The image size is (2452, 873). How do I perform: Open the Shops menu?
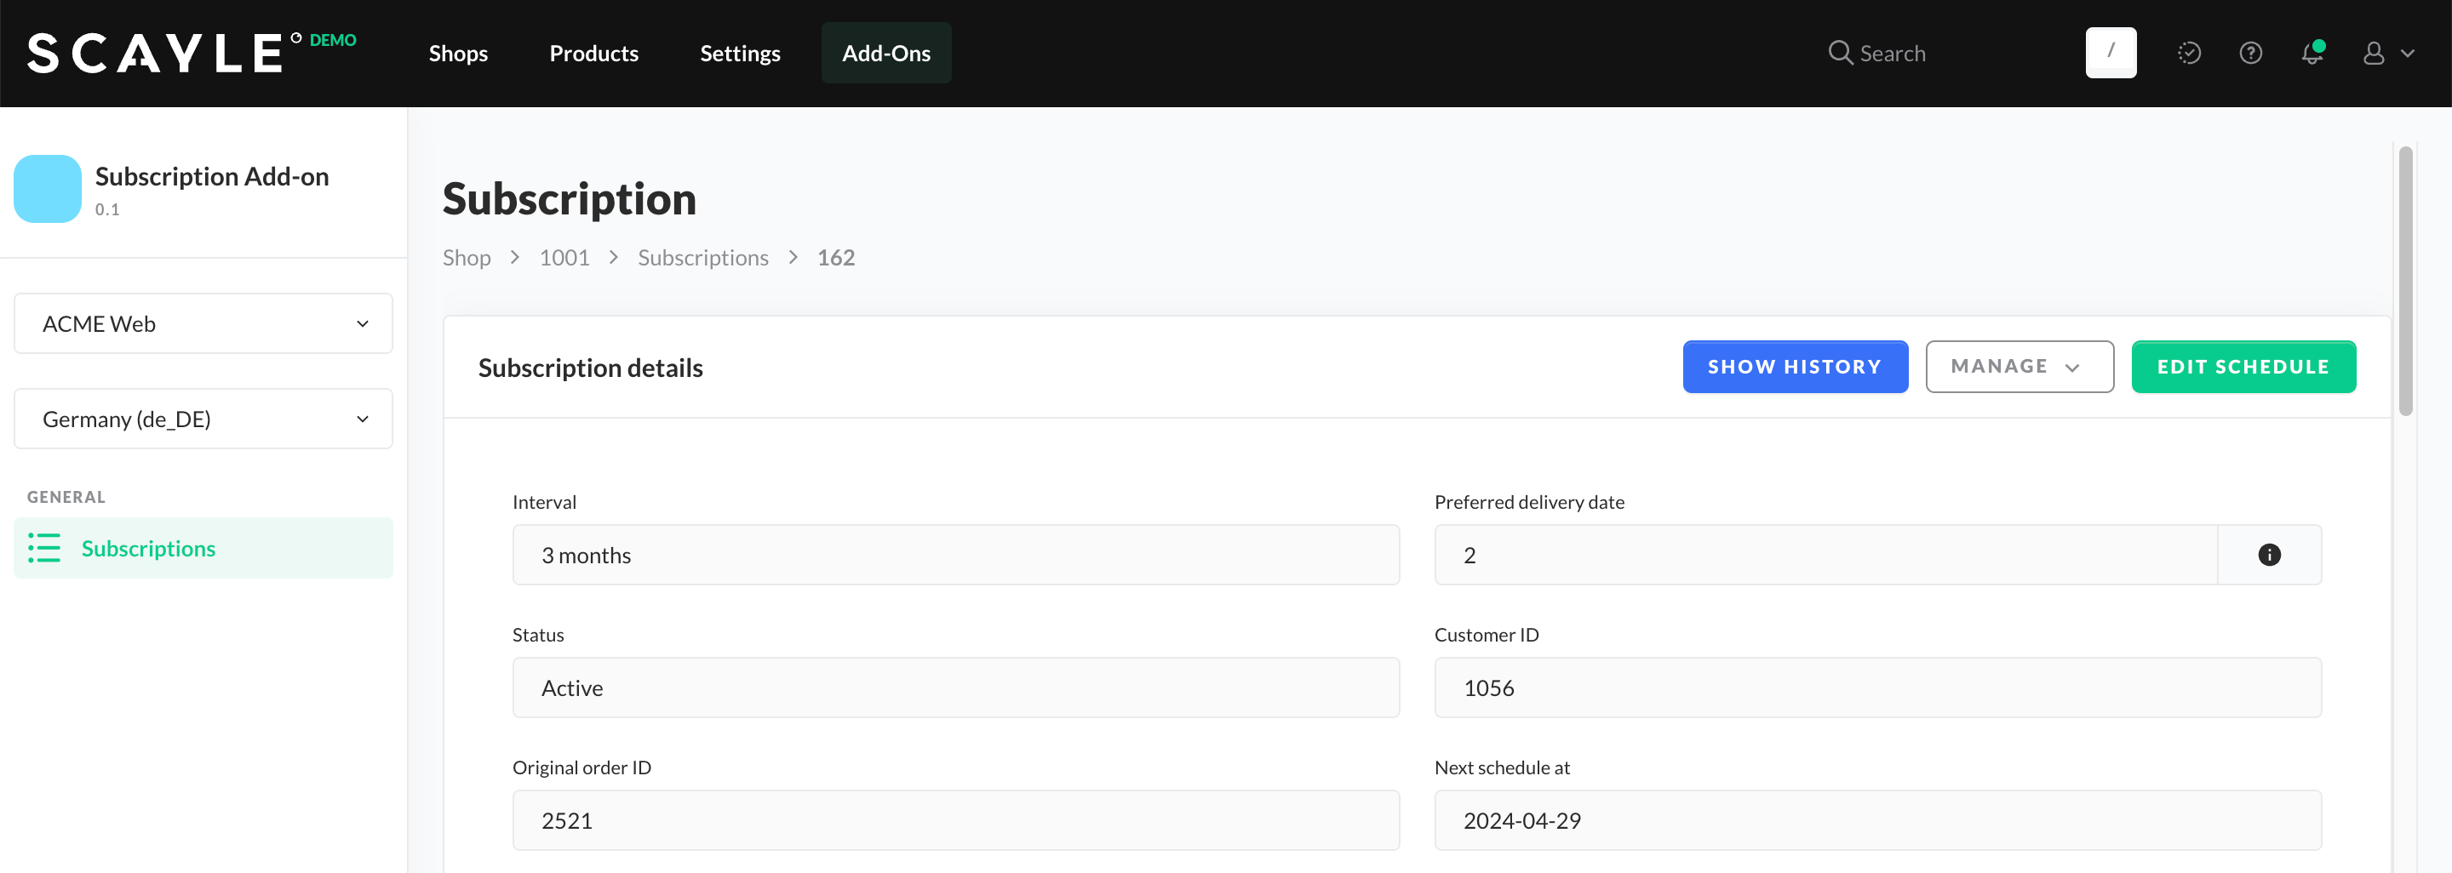(458, 54)
